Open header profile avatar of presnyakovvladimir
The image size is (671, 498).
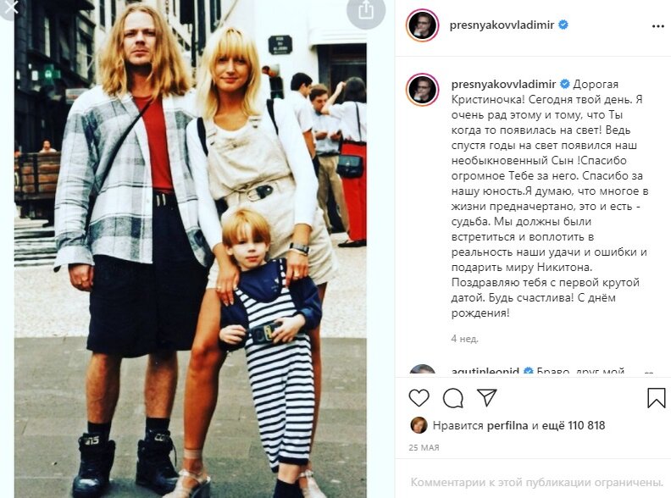[x=422, y=25]
